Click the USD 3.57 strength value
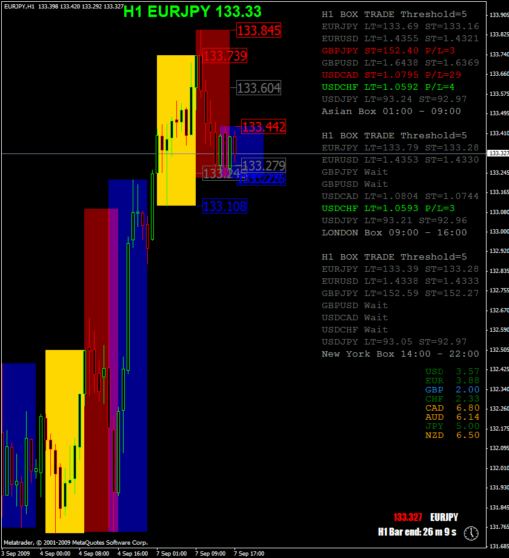 click(453, 372)
